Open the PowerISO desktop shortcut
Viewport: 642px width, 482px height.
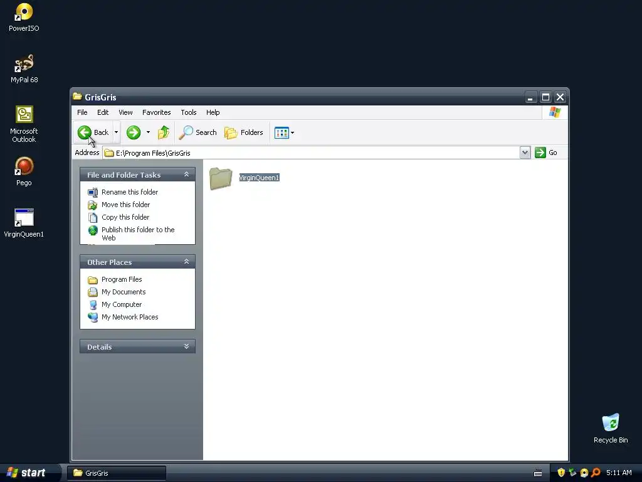(24, 17)
